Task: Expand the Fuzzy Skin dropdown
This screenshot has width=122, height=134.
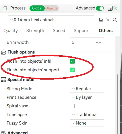Action: pyautogui.click(x=87, y=123)
